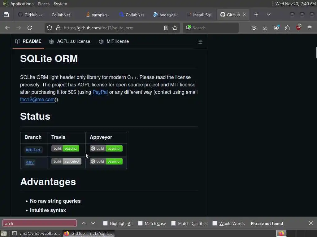
Task: Switch to the MIT license tab
Action: click(x=114, y=42)
